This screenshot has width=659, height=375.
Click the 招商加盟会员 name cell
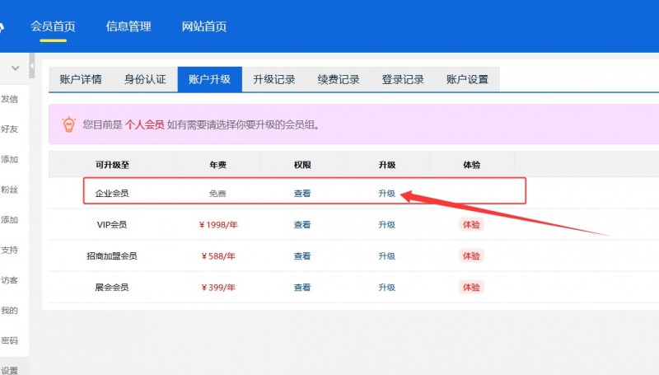[112, 256]
